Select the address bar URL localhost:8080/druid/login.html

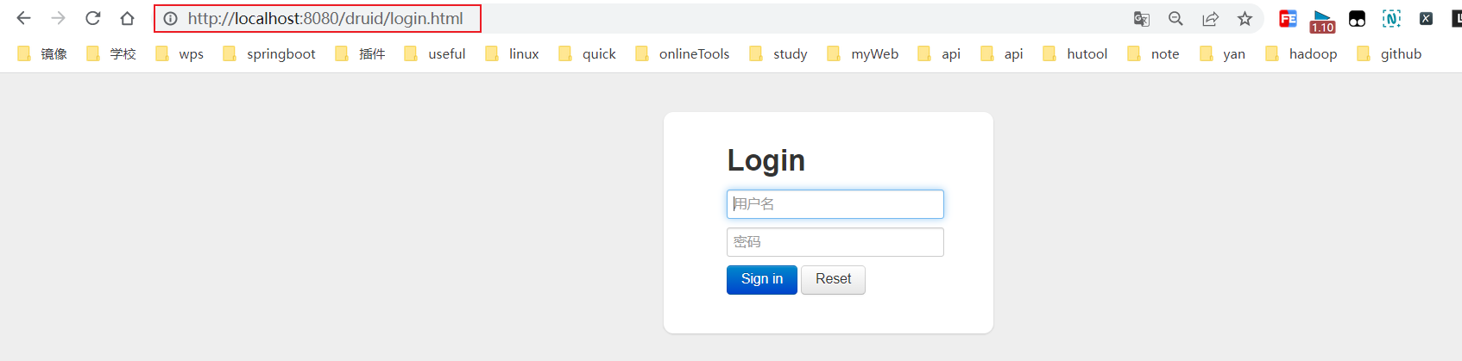(325, 18)
